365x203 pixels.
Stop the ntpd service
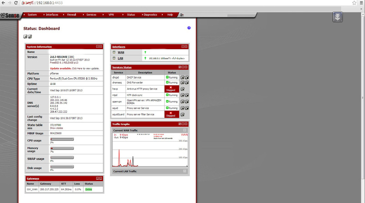187,95
